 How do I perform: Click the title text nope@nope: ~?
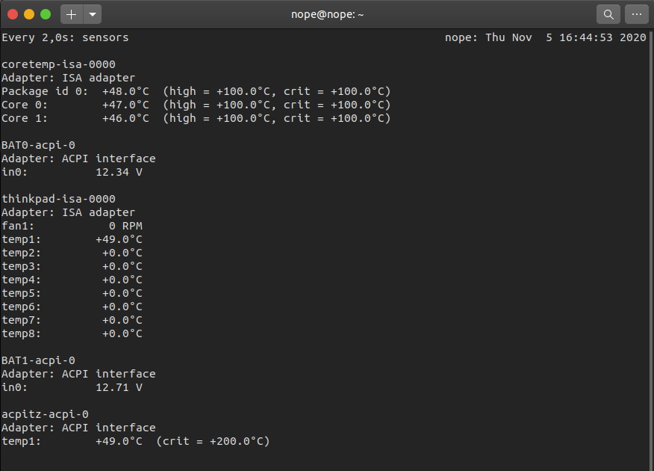[327, 13]
